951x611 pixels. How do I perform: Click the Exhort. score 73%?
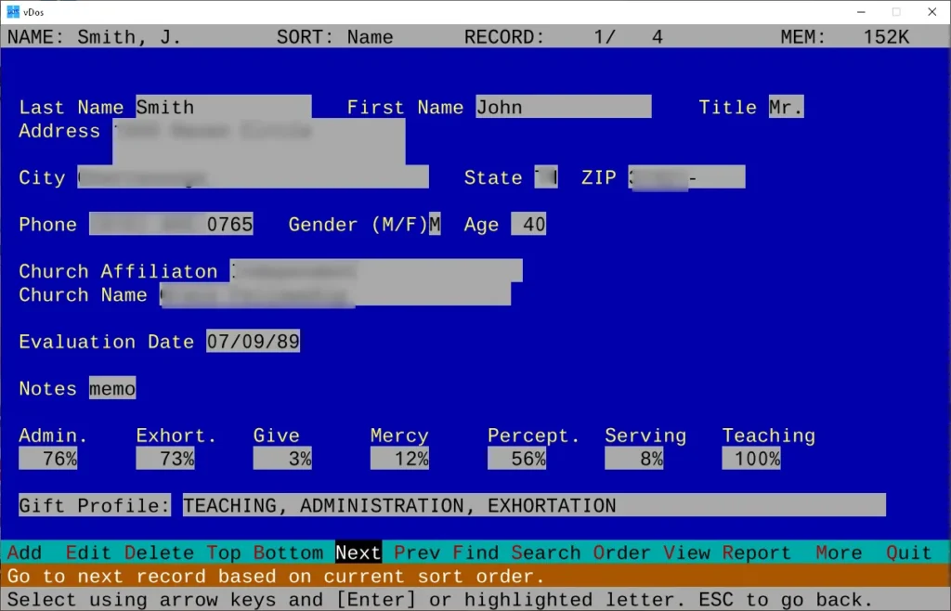click(165, 459)
